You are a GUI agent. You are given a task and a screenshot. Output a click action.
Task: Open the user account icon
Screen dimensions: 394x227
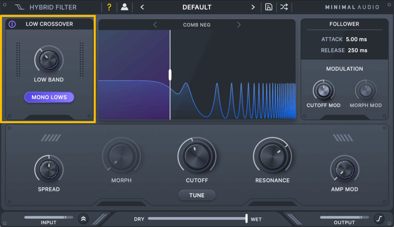125,7
